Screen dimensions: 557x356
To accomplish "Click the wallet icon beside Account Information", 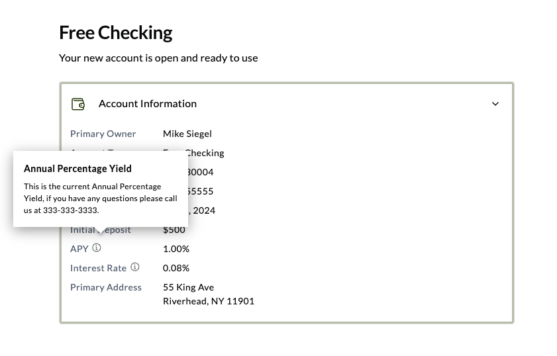I will (x=78, y=104).
